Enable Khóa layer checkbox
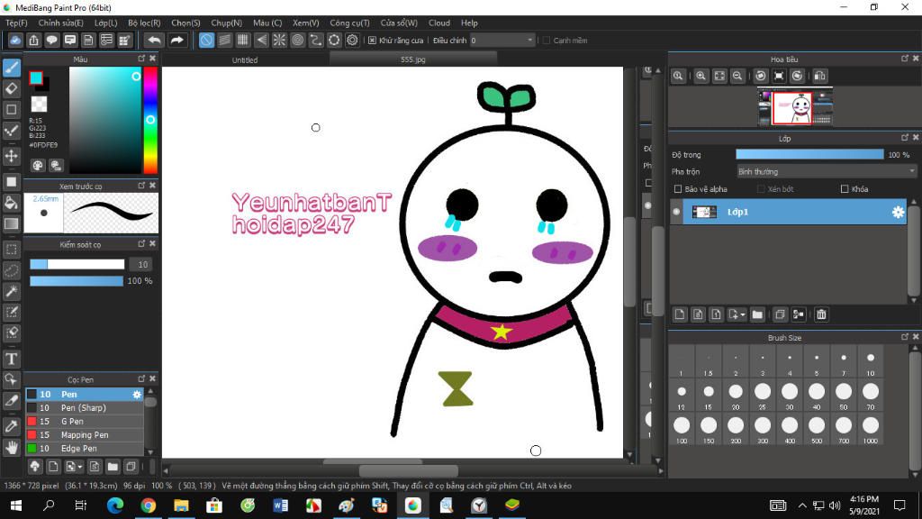Screen dimensions: 922x519 [x=845, y=189]
